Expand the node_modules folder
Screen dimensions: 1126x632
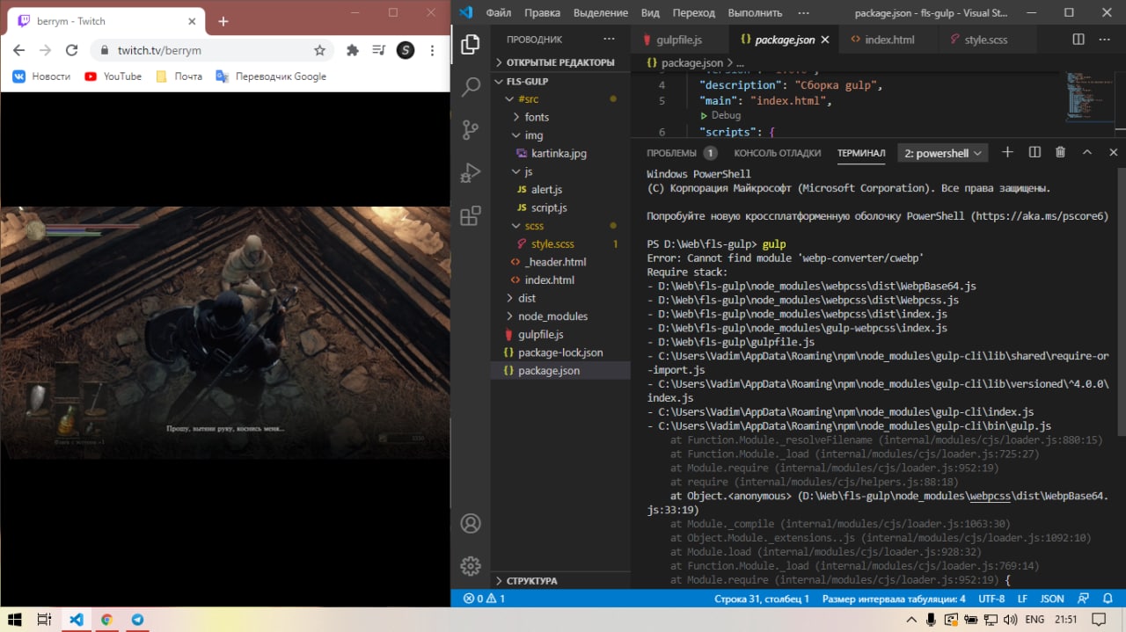pos(560,316)
